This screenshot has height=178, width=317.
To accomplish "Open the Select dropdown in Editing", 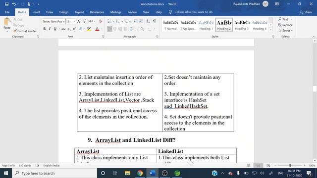I will click(x=285, y=31).
